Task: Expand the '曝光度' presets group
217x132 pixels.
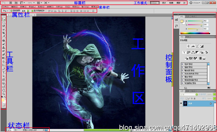Action: pyautogui.click(x=182, y=71)
